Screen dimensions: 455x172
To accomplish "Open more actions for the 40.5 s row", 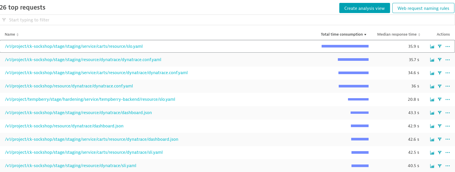I will 448,166.
